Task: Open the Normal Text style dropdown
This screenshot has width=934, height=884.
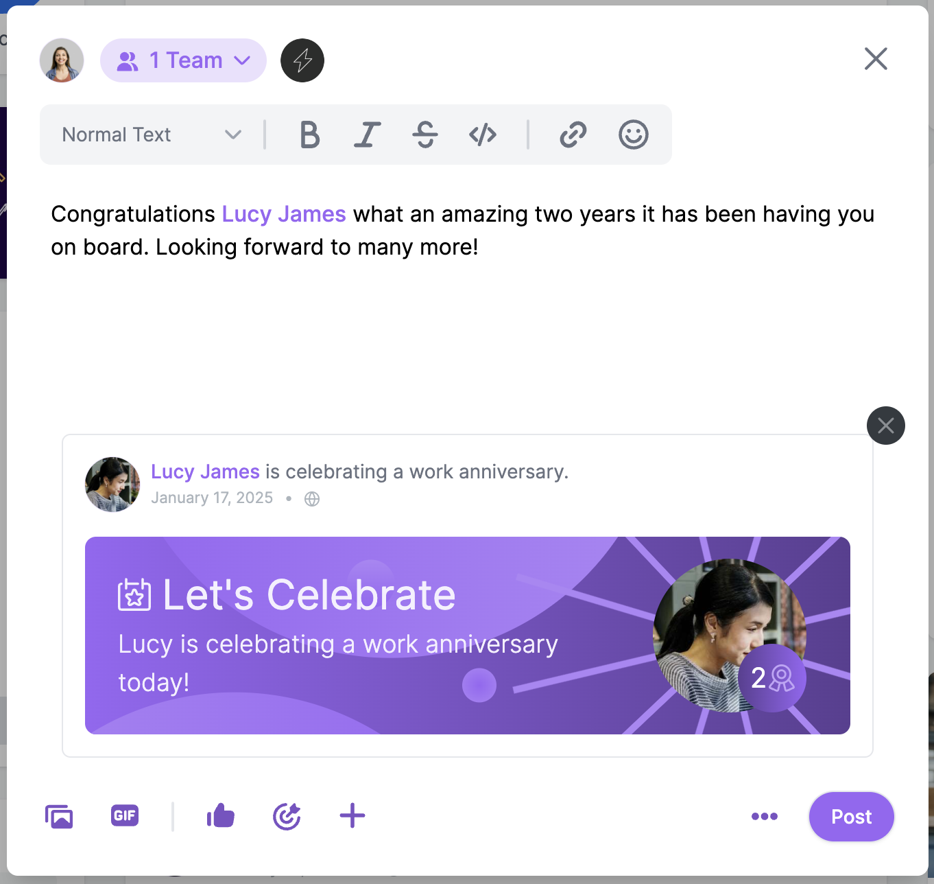Action: coord(152,135)
